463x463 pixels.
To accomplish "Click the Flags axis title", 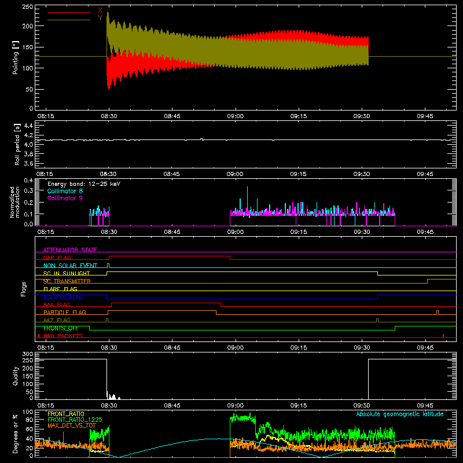I will click(x=23, y=289).
